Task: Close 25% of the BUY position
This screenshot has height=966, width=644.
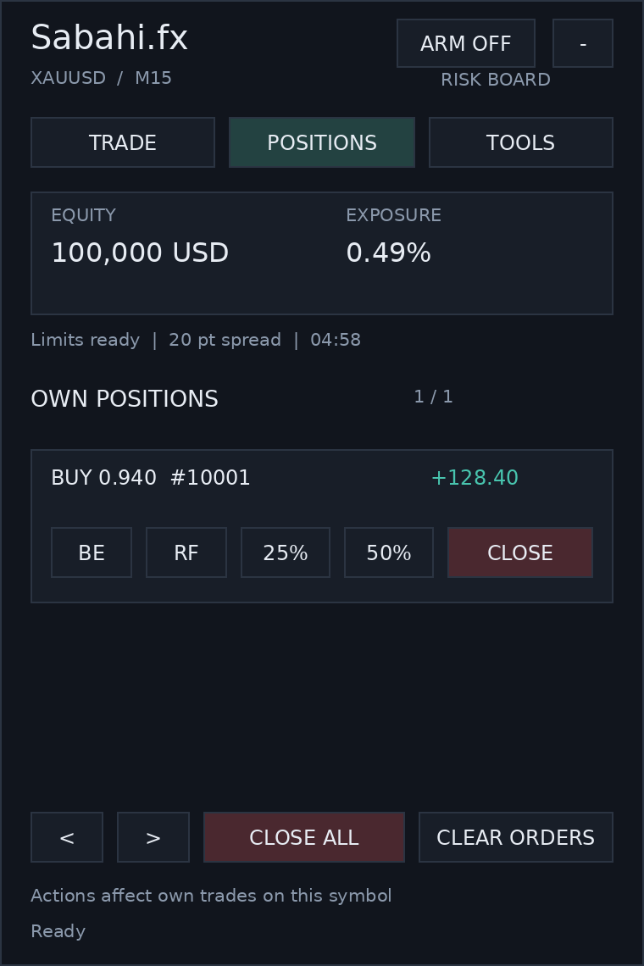Action: [x=286, y=552]
